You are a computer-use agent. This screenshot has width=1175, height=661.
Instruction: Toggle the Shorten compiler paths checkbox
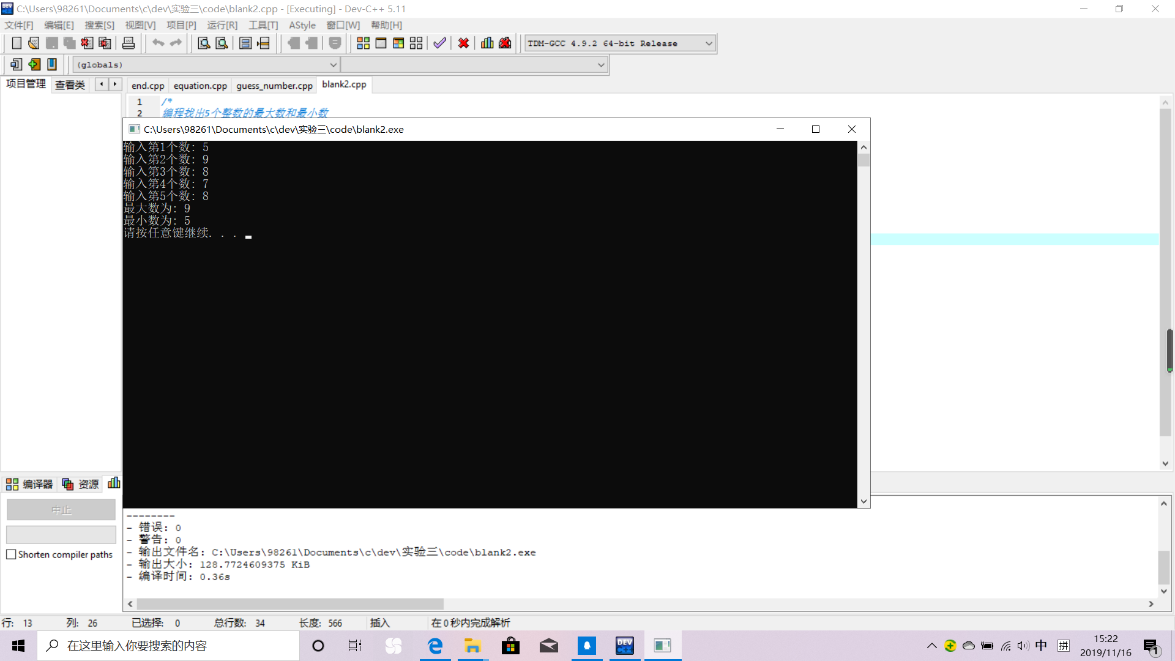pos(11,555)
